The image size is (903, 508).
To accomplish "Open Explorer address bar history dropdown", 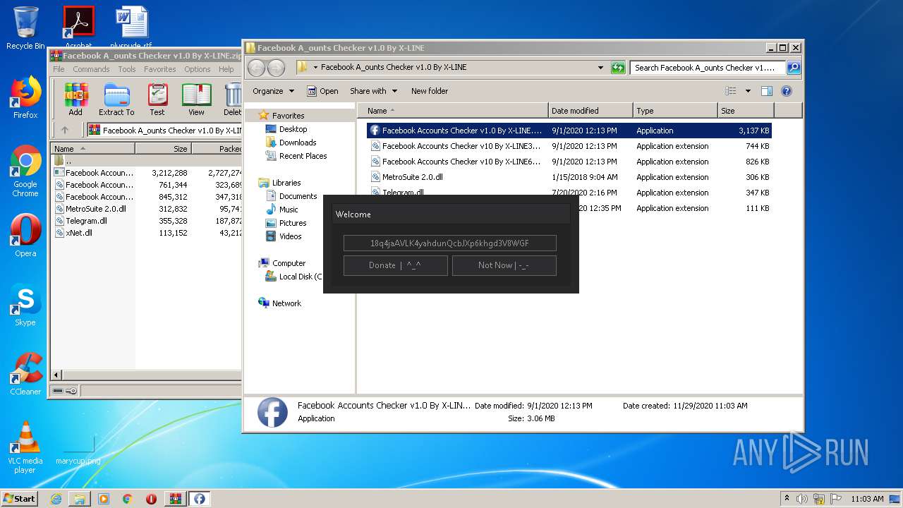I will coord(600,68).
